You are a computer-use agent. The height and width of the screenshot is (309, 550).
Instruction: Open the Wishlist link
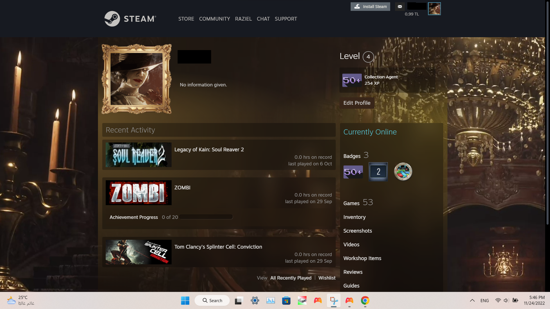pos(327,278)
